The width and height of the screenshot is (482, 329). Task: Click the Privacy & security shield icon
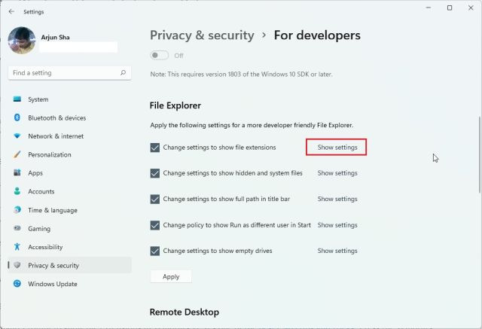pyautogui.click(x=17, y=265)
